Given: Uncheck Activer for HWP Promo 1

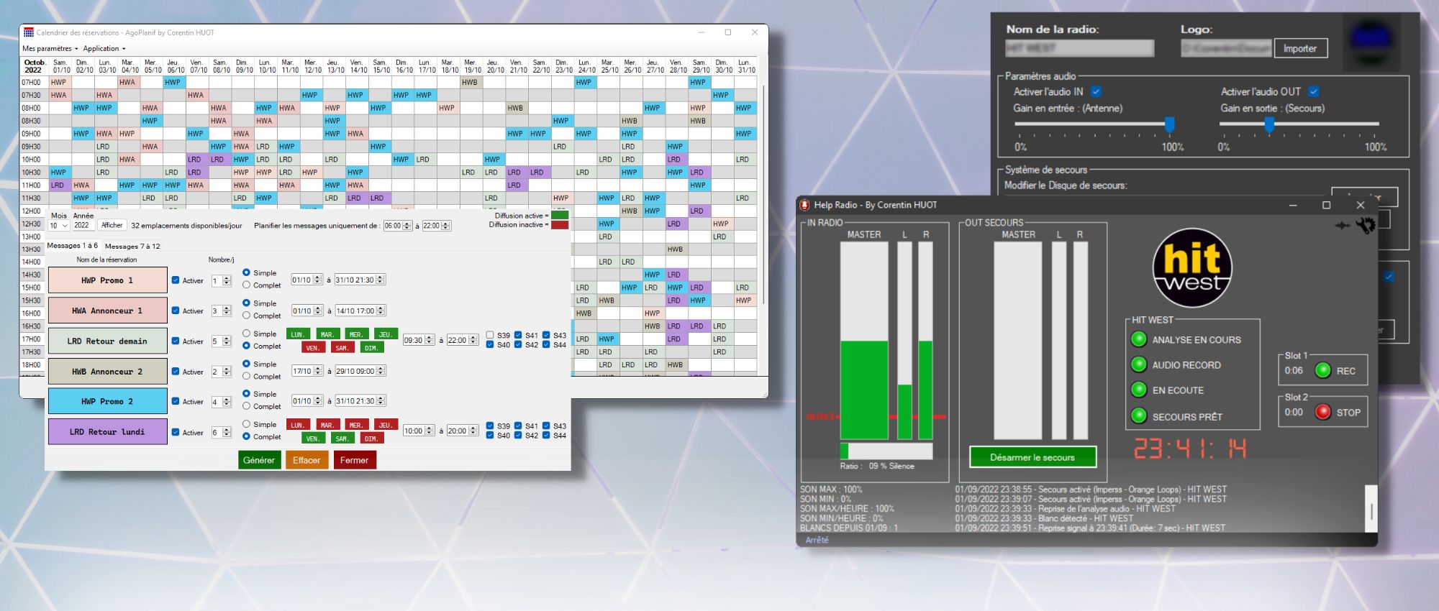Looking at the screenshot, I should pos(176,280).
